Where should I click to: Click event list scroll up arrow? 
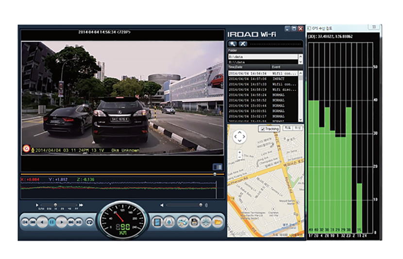(301, 73)
